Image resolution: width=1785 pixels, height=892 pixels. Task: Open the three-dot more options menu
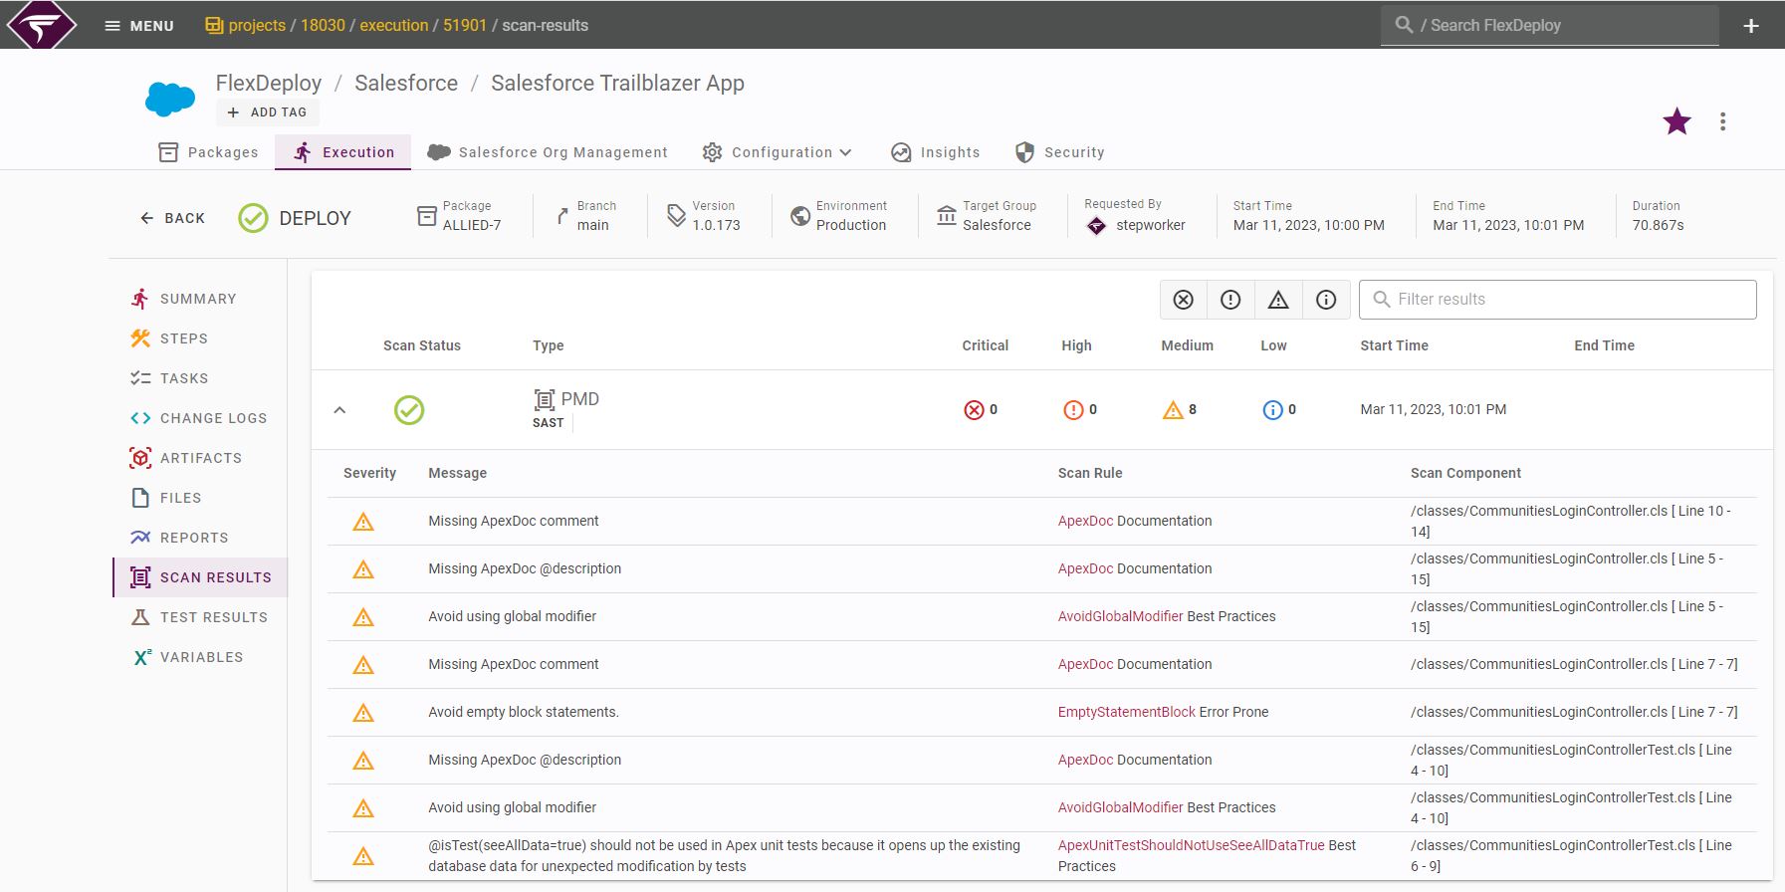1722,121
